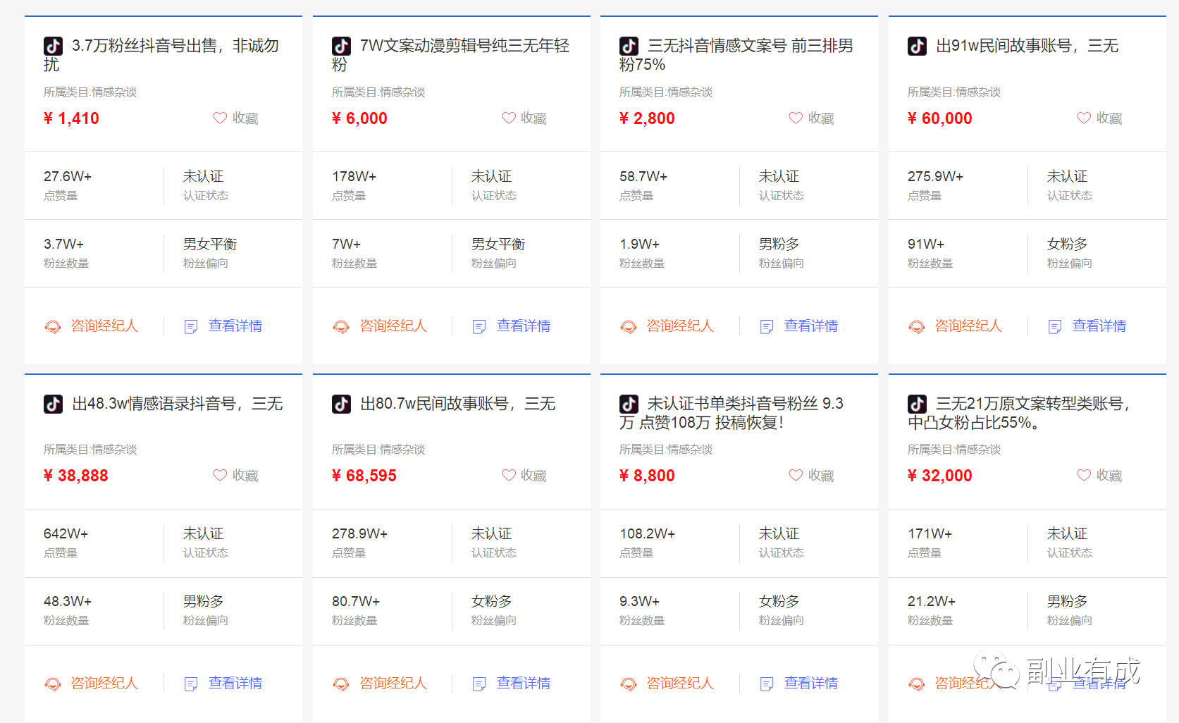
Task: Select the Douyin logo beside 出91w民间故事账号
Action: tap(916, 47)
